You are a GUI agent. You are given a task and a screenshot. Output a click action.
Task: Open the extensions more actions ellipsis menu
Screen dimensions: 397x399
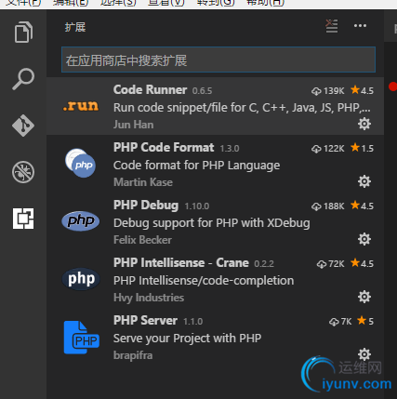click(x=360, y=26)
